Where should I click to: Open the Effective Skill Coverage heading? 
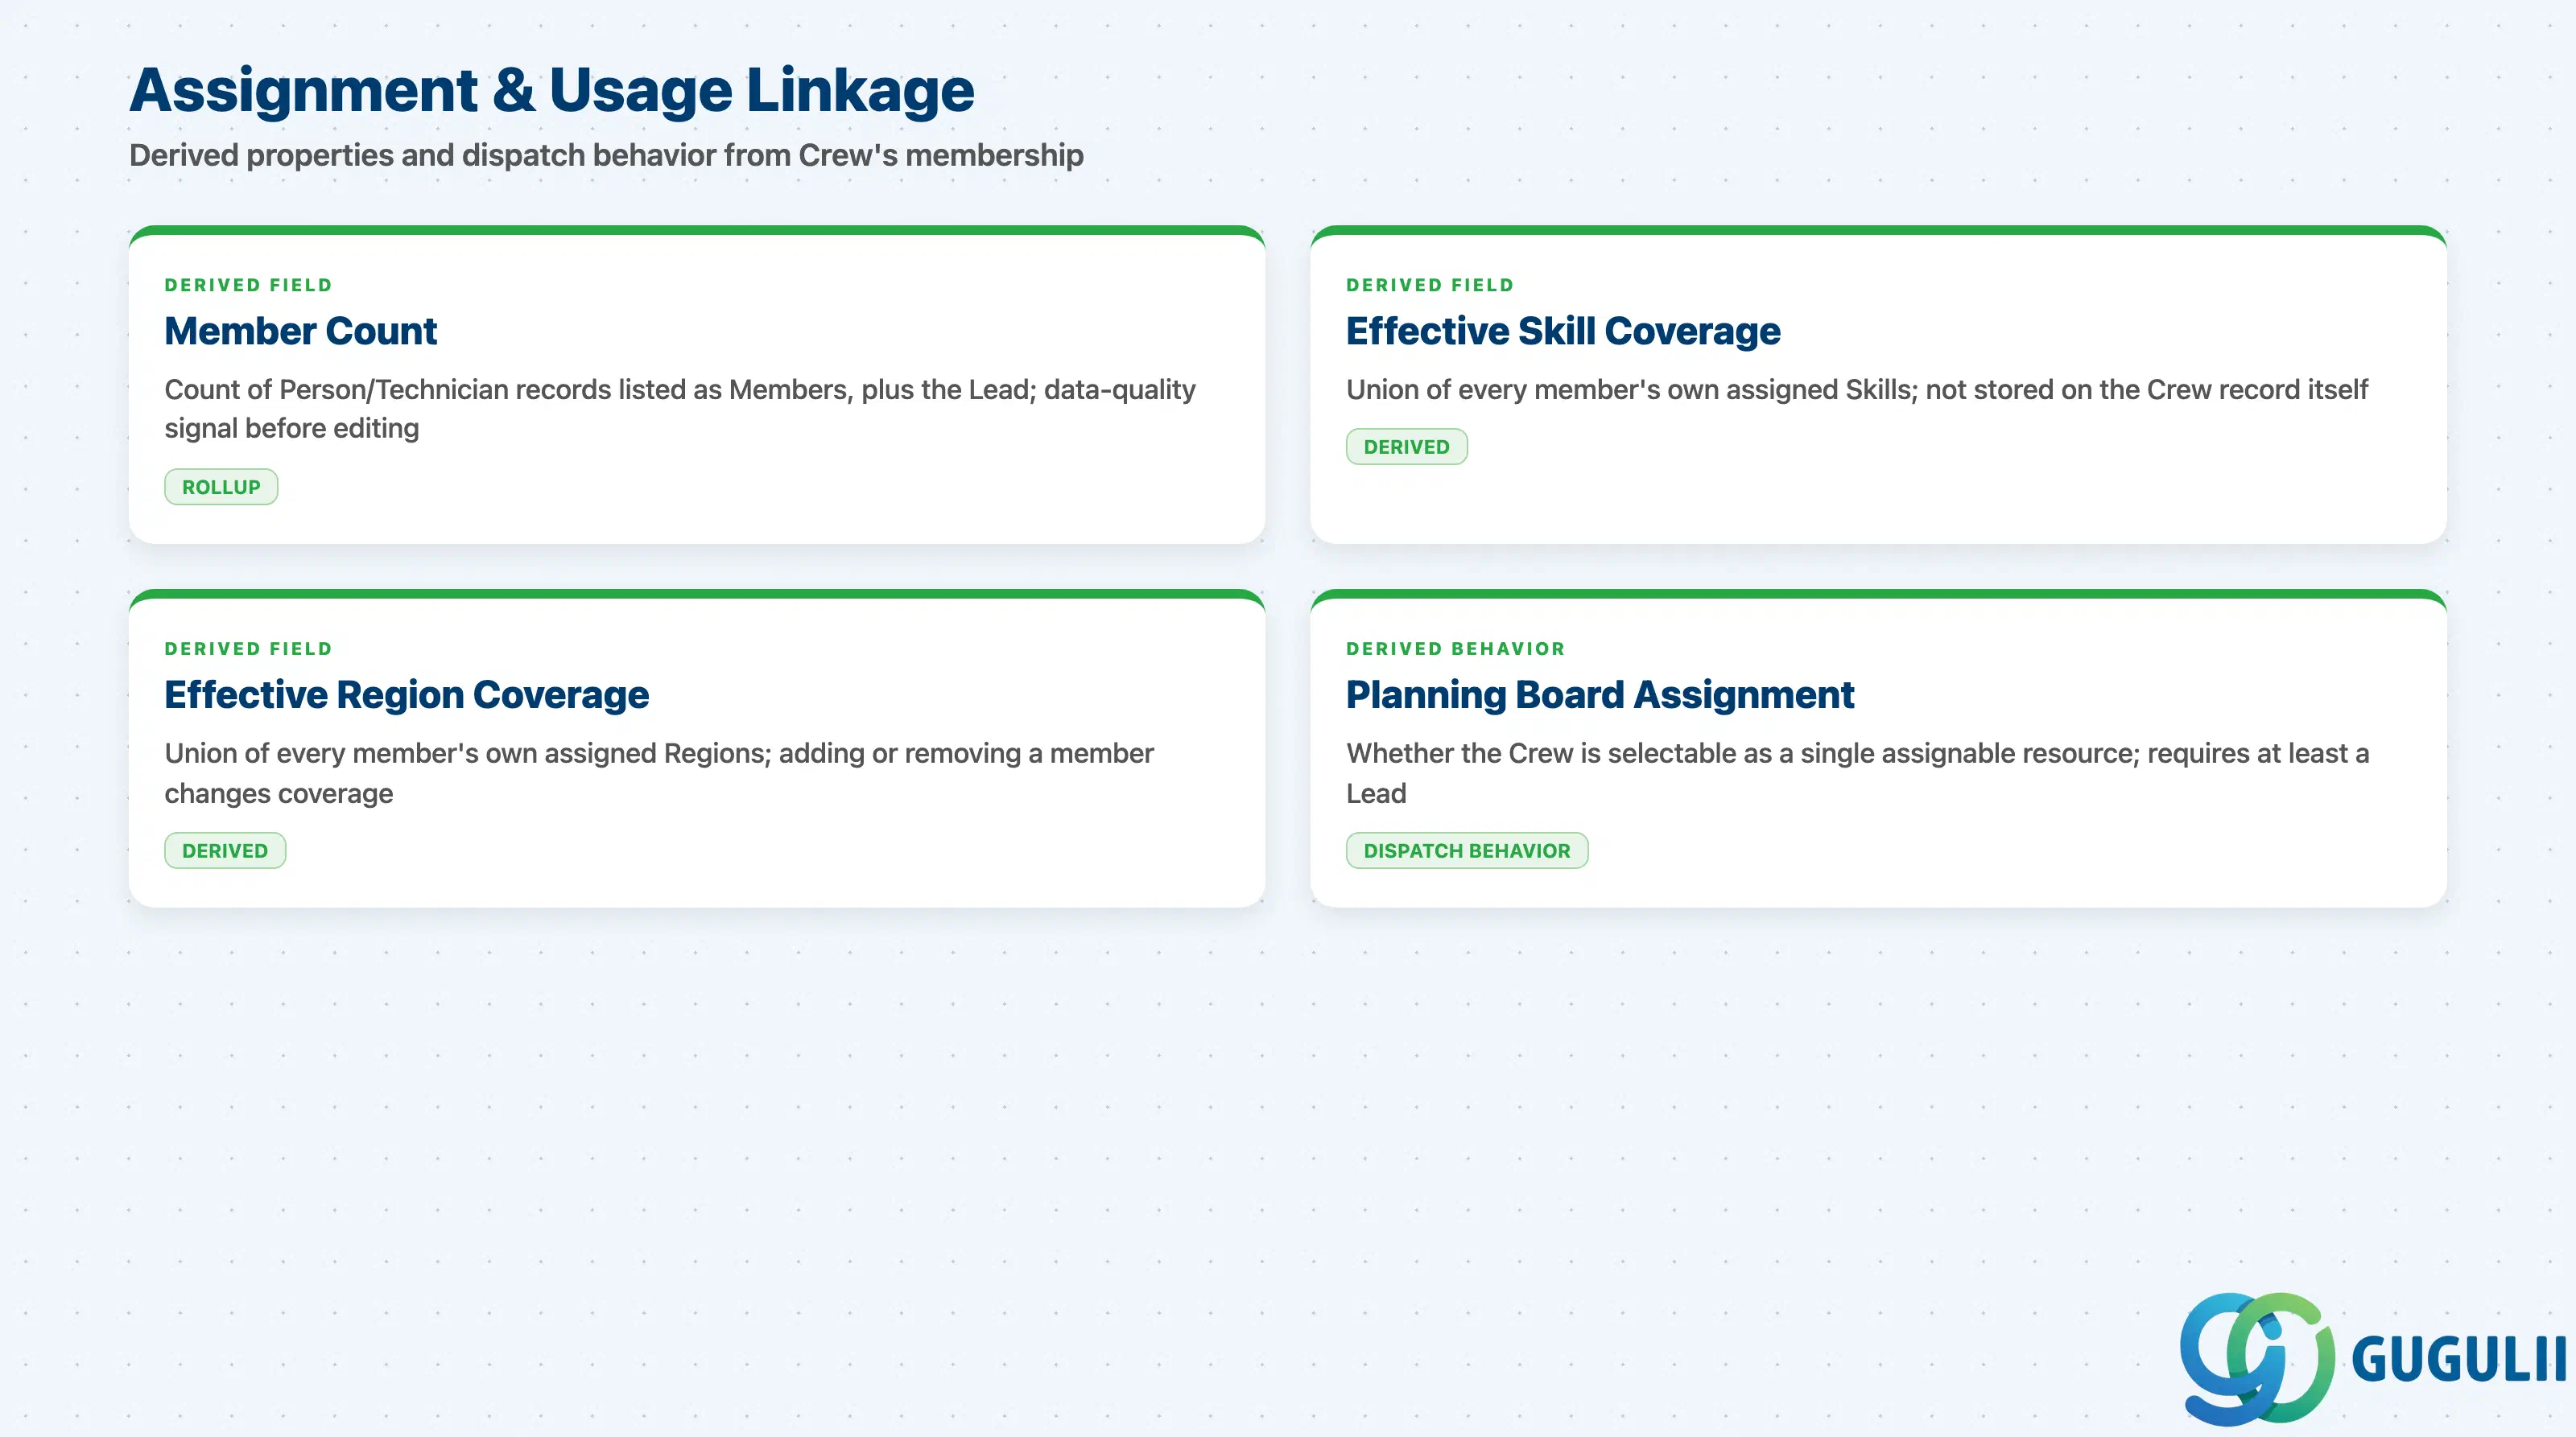tap(1563, 331)
